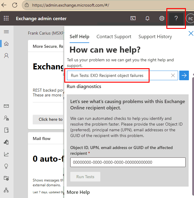Image resolution: width=194 pixels, height=198 pixels.
Task: Open the settings gear in header
Action: [x=162, y=19]
